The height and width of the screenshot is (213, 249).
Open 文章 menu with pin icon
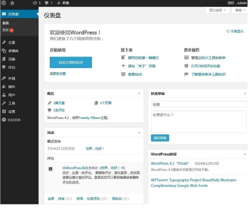coord(4,42)
